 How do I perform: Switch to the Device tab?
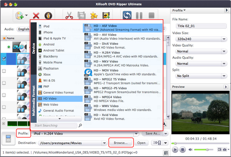tap(34, 48)
